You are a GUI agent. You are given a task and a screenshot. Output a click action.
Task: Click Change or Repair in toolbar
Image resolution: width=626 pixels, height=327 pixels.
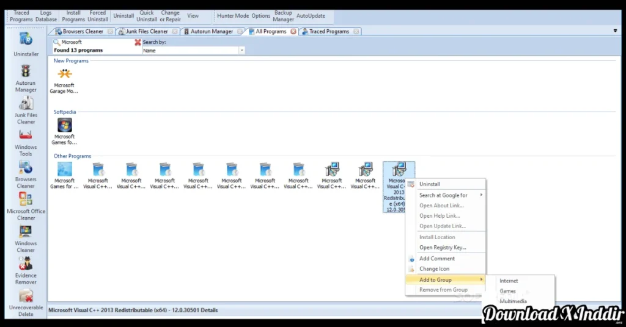(x=170, y=16)
